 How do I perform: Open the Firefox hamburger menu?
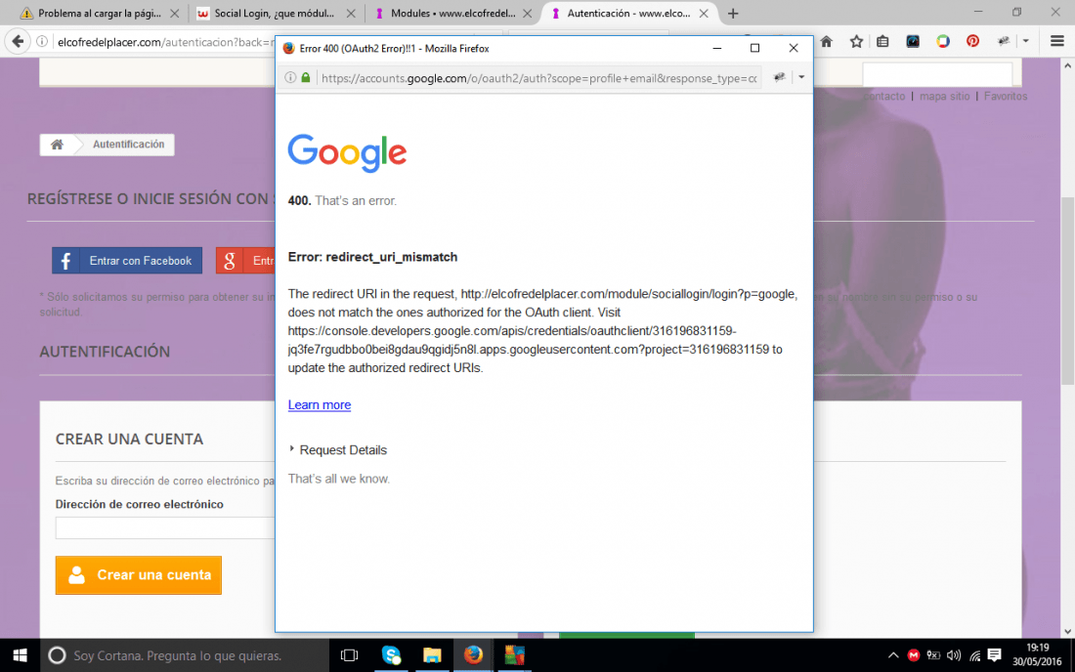click(1057, 42)
